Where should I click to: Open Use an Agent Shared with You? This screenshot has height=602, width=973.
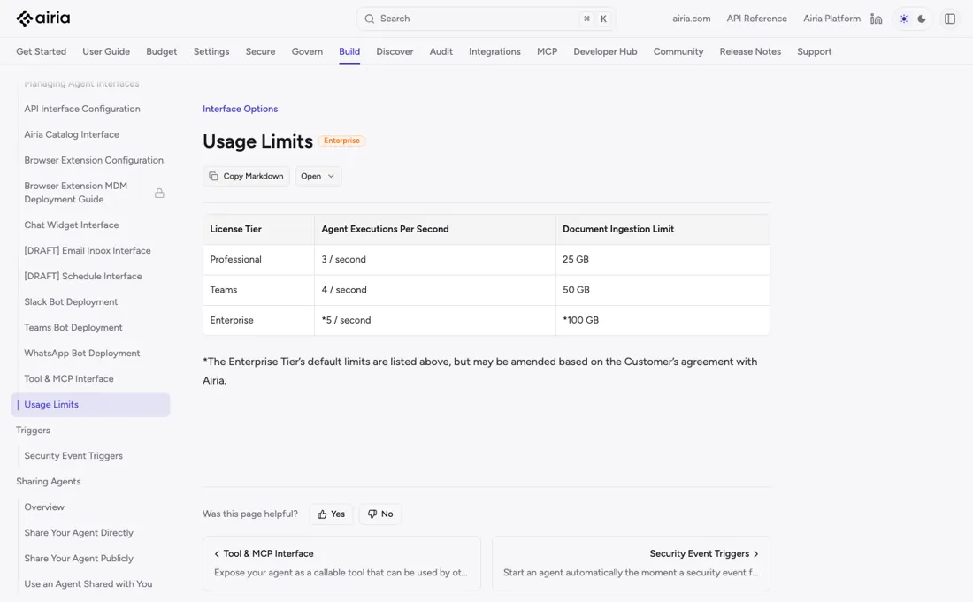click(88, 584)
